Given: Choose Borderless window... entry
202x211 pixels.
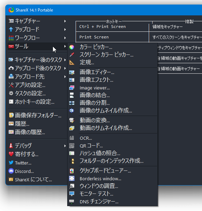Looking at the screenshot, I should click(112, 179).
